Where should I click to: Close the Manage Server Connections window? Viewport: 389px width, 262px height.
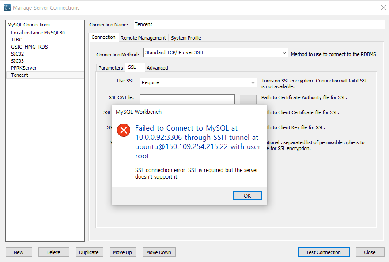383,7
